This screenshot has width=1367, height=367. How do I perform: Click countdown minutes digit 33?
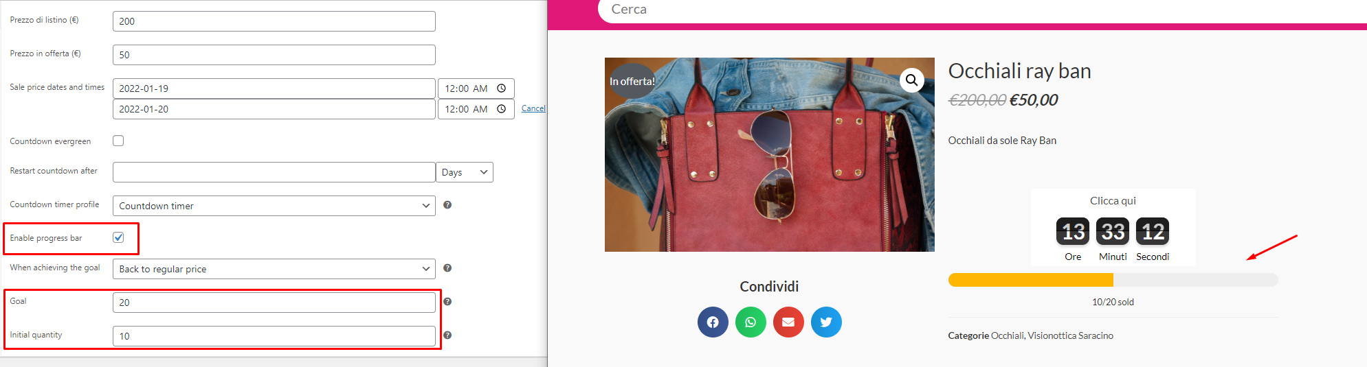(x=1113, y=232)
